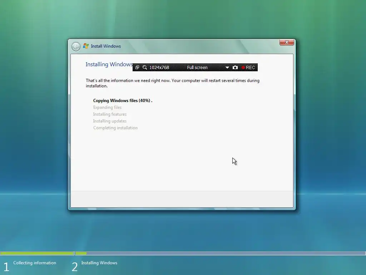
Task: Start recording with the REC button
Action: click(248, 68)
